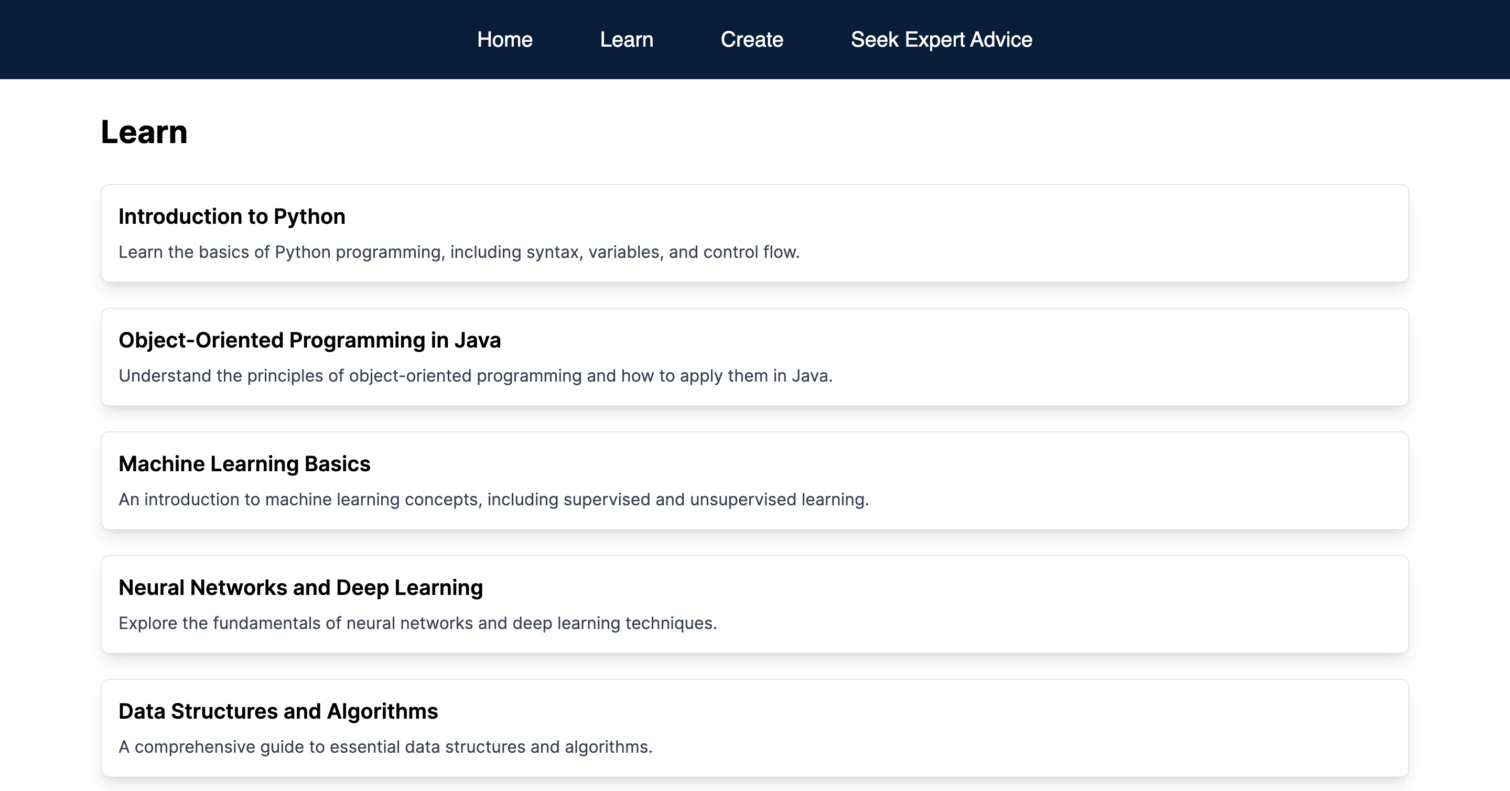This screenshot has height=791, width=1510.
Task: Click the Home navigation link
Action: tap(504, 40)
